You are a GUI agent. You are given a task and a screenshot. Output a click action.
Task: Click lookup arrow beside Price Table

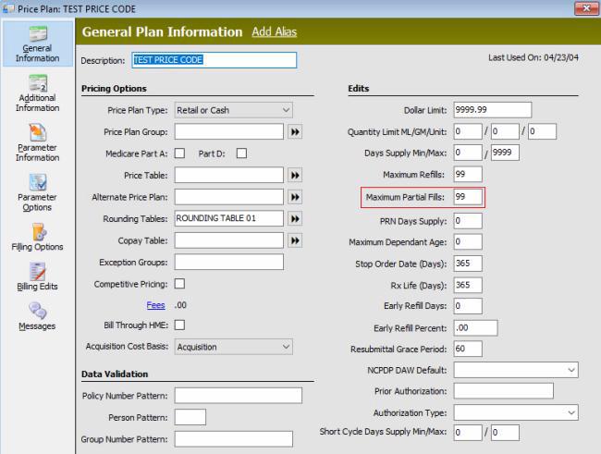[x=295, y=176]
